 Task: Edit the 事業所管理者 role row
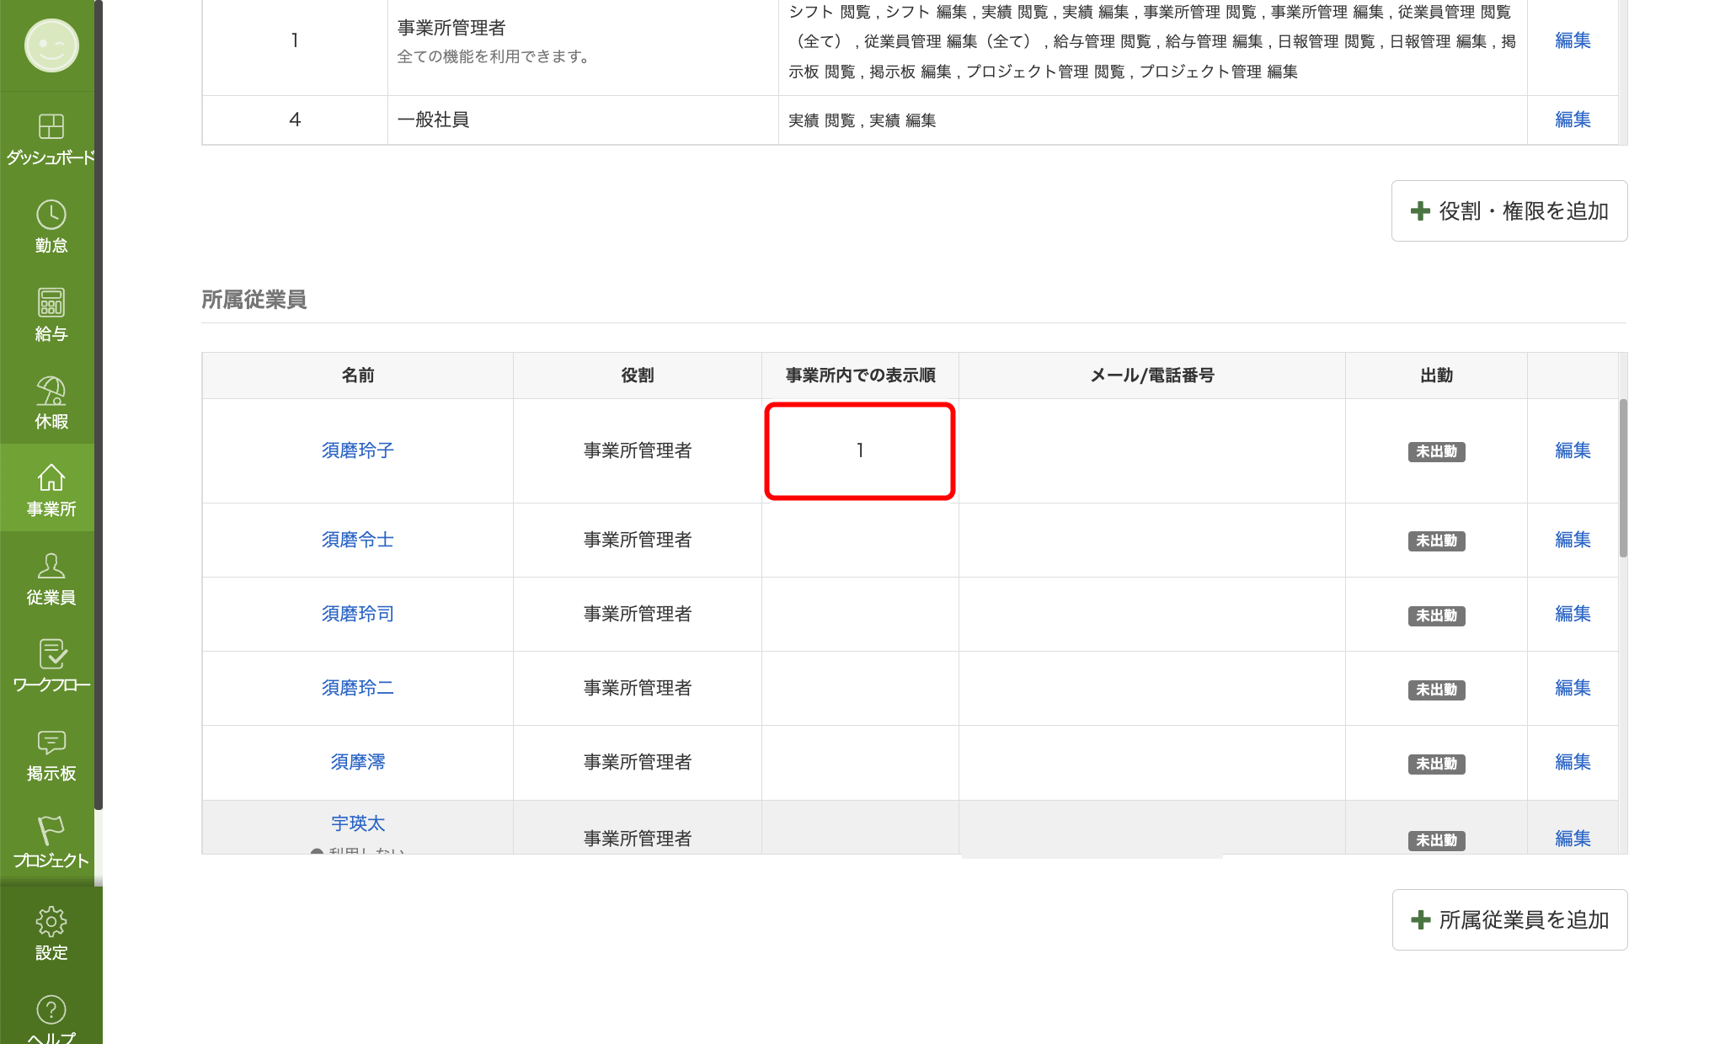click(x=1573, y=40)
